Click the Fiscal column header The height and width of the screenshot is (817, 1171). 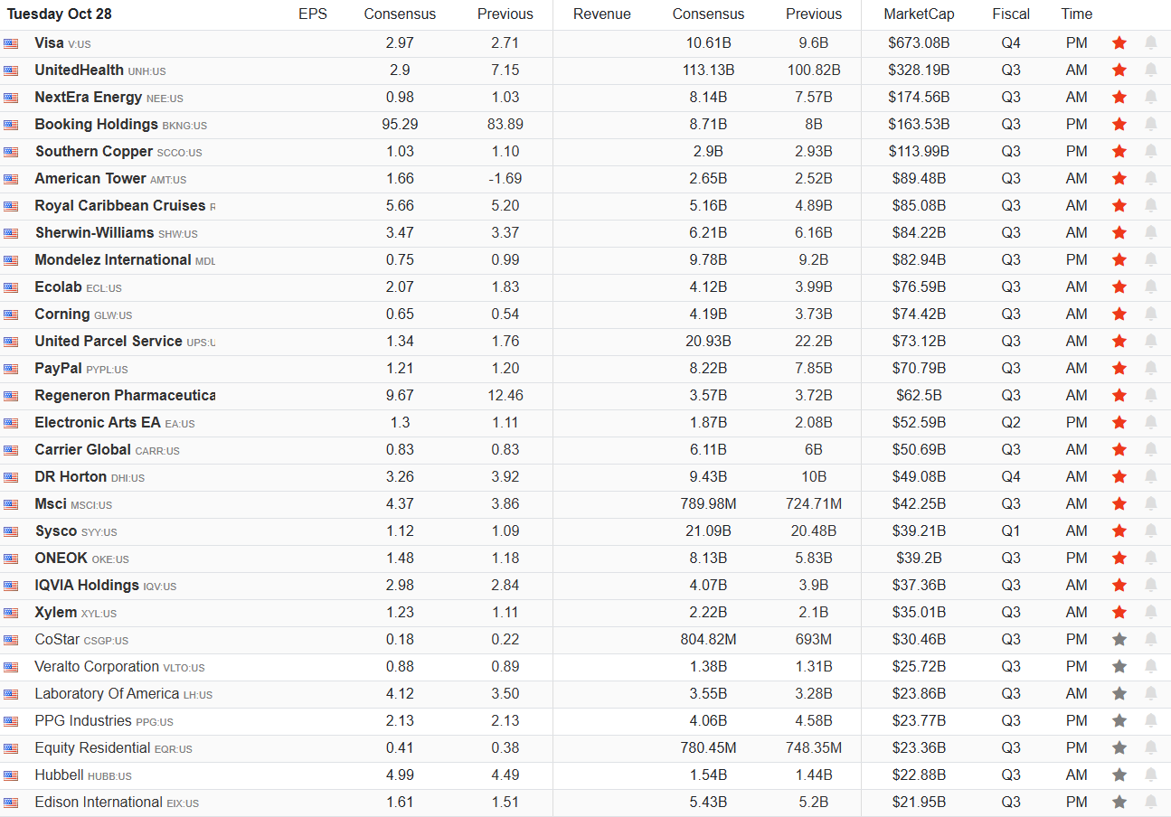(1010, 14)
